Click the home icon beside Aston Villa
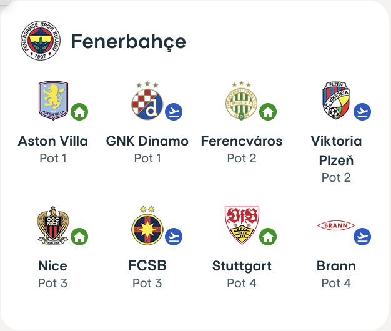This screenshot has height=331, width=391. coord(79,112)
